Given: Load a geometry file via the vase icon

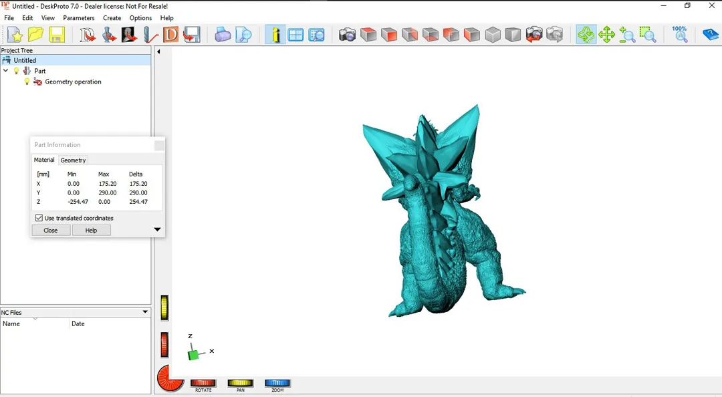Looking at the screenshot, I should click(x=109, y=35).
